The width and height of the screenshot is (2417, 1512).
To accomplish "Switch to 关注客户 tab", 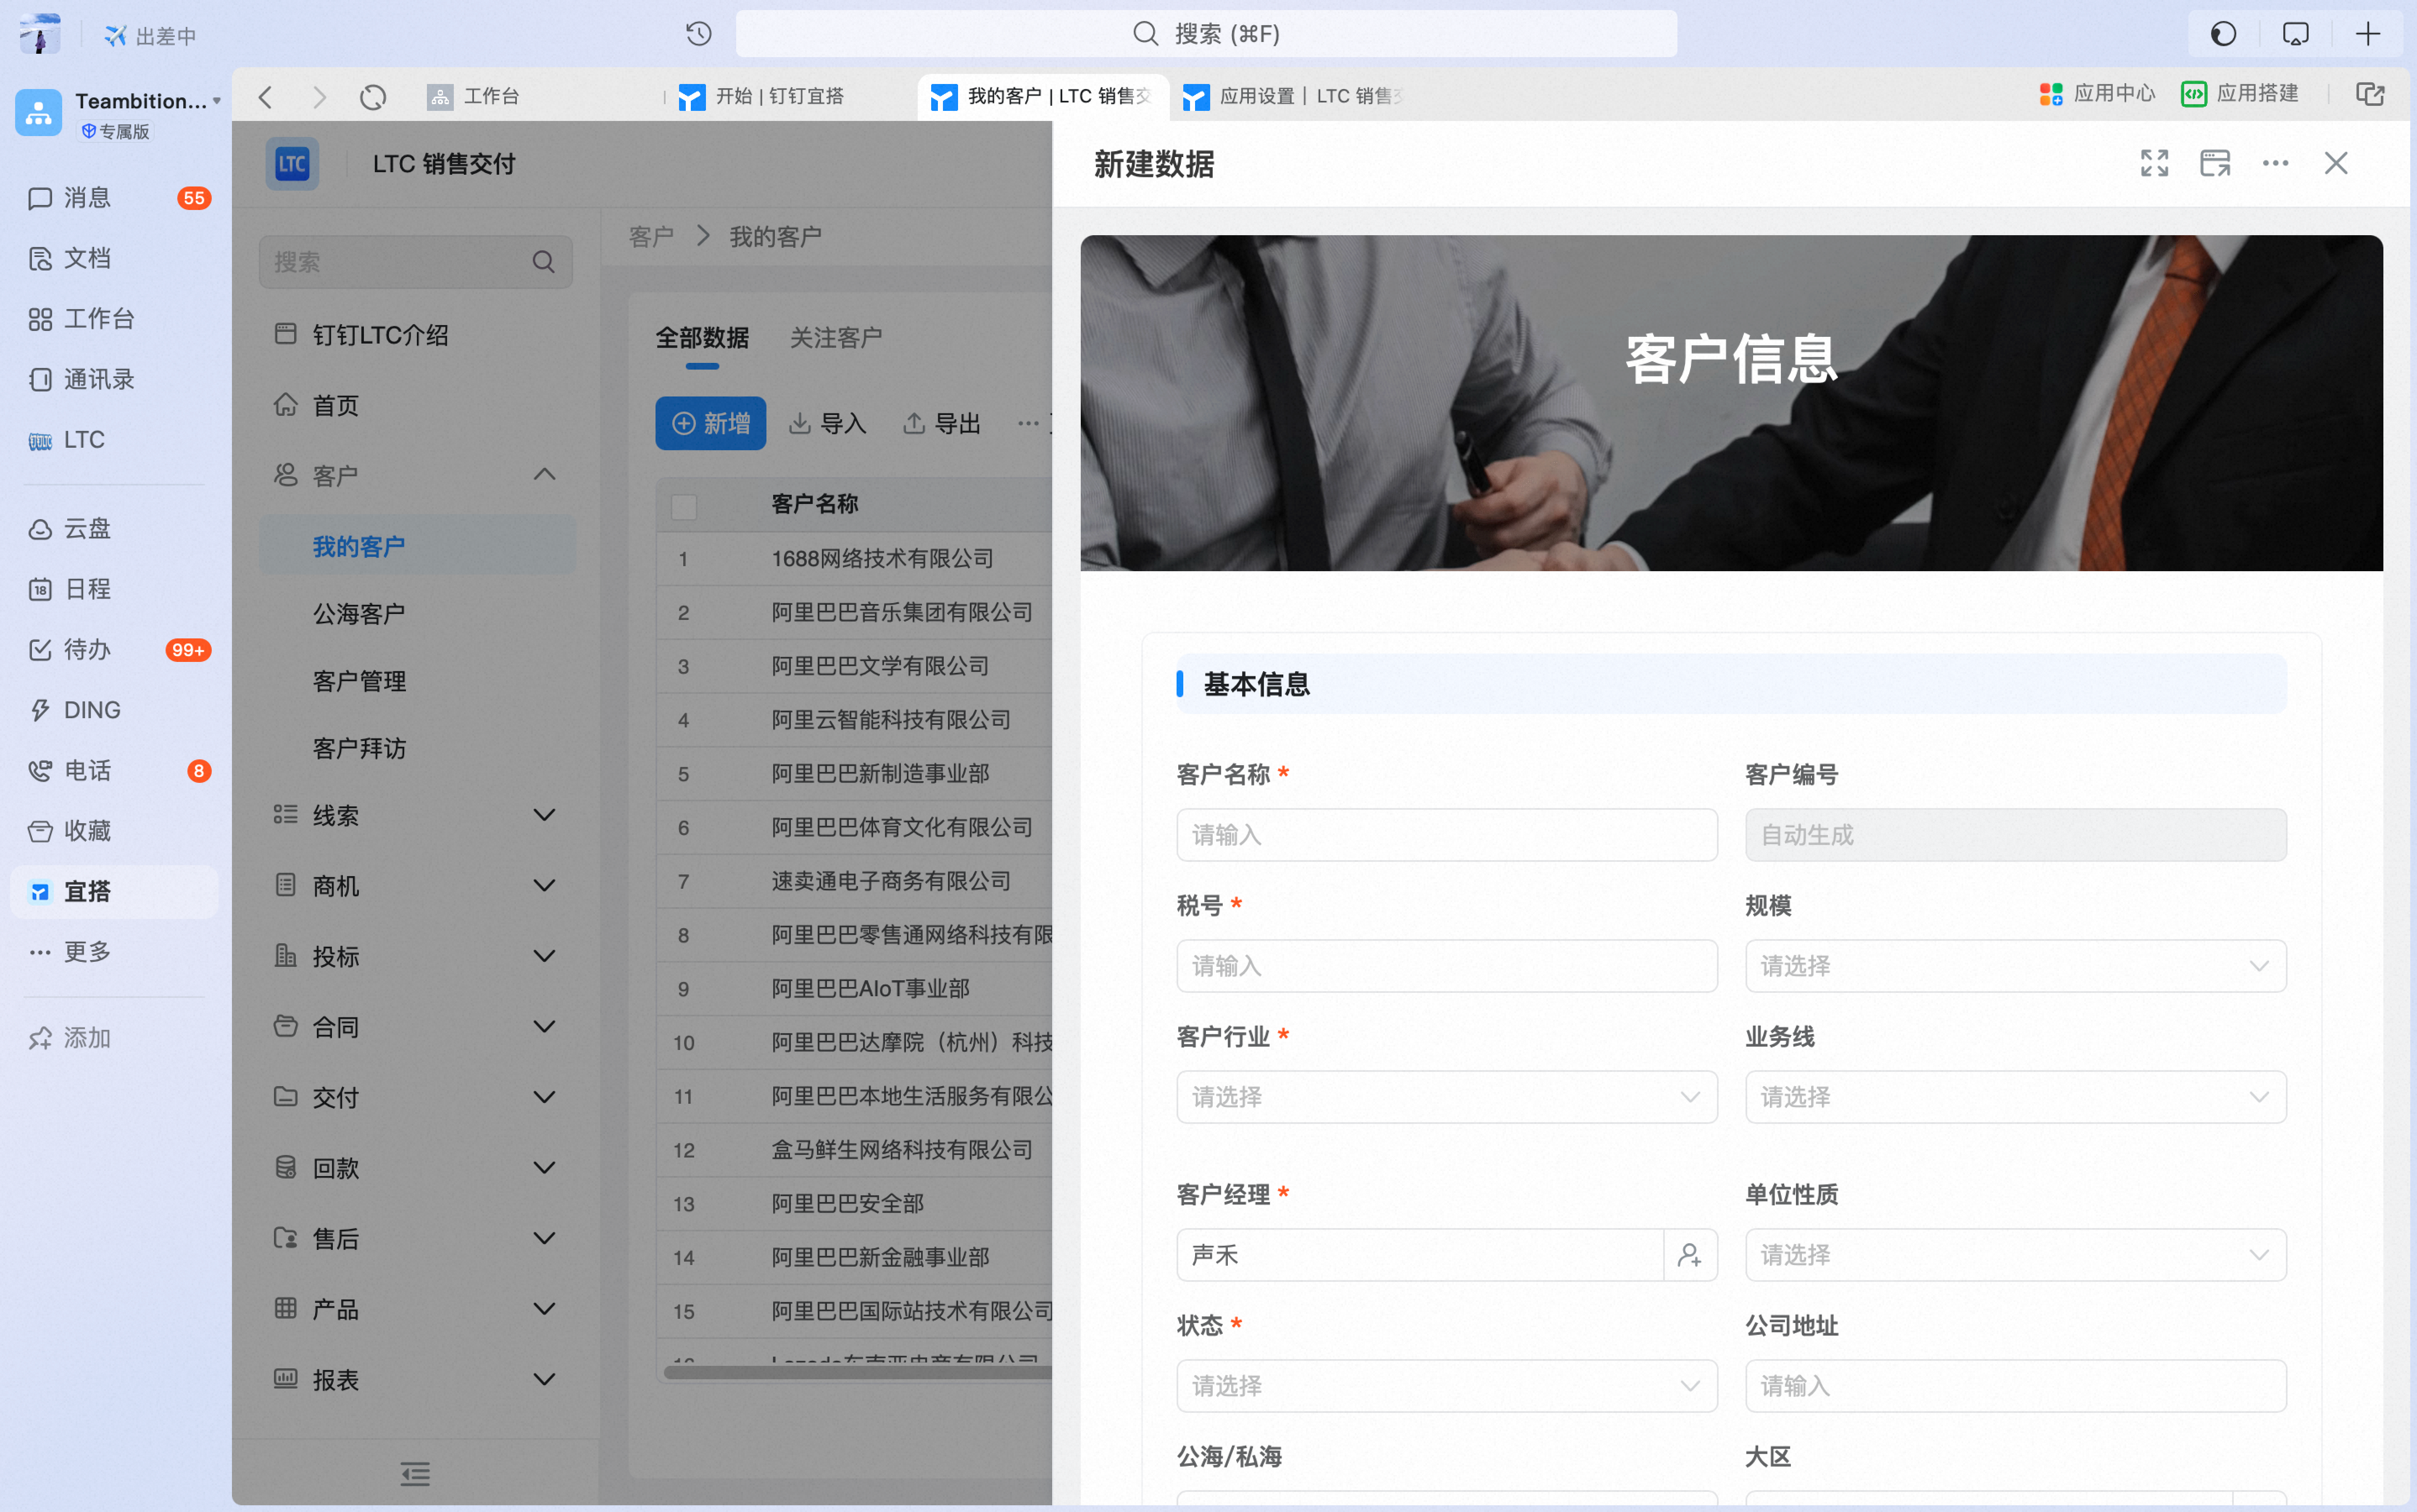I will click(835, 338).
